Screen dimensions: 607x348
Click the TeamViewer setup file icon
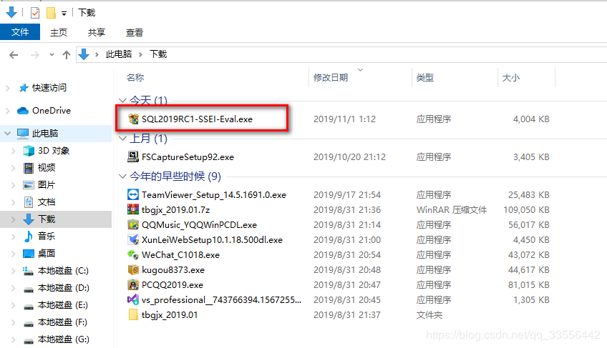(133, 194)
